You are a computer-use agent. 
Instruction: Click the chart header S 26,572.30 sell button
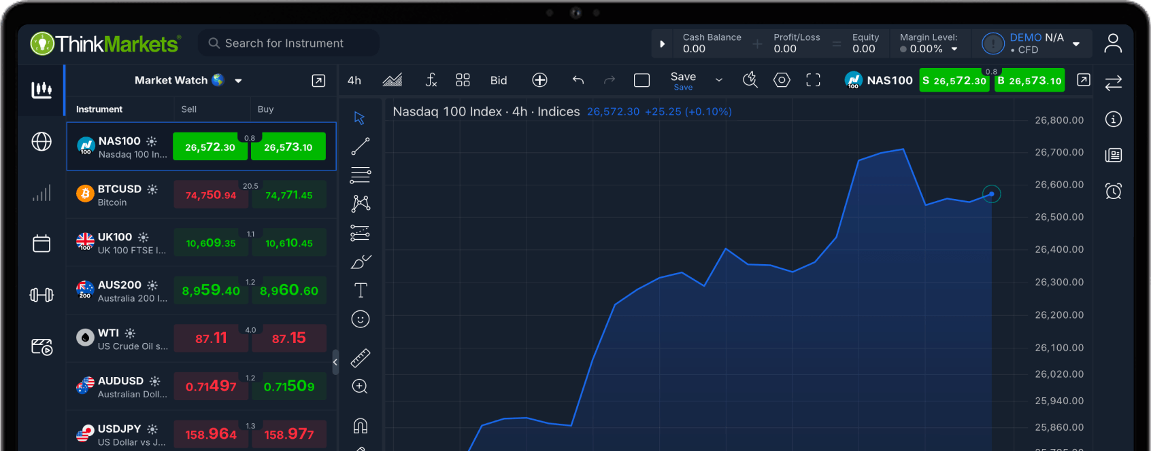click(x=954, y=80)
